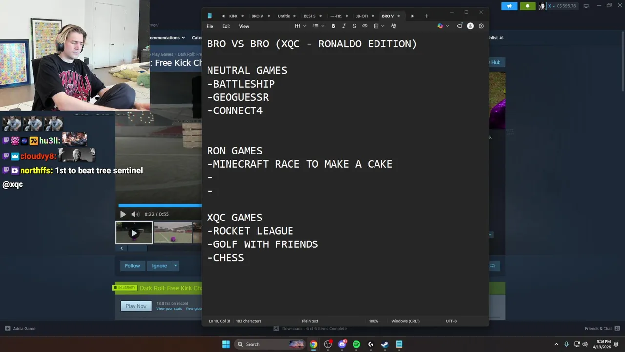Viewport: 625px width, 352px height.
Task: Show hidden system tray icons
Action: [556, 344]
